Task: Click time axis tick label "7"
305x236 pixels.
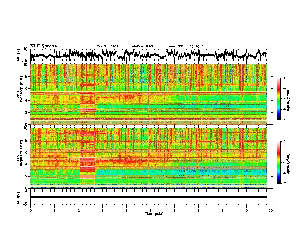Action: [x=199, y=211]
